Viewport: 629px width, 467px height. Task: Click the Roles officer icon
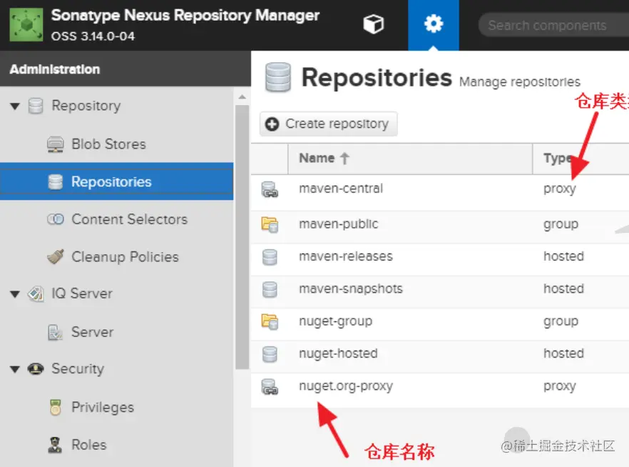point(55,445)
